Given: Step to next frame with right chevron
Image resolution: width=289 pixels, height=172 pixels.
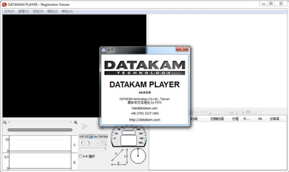Looking at the screenshot, I should 89,143.
